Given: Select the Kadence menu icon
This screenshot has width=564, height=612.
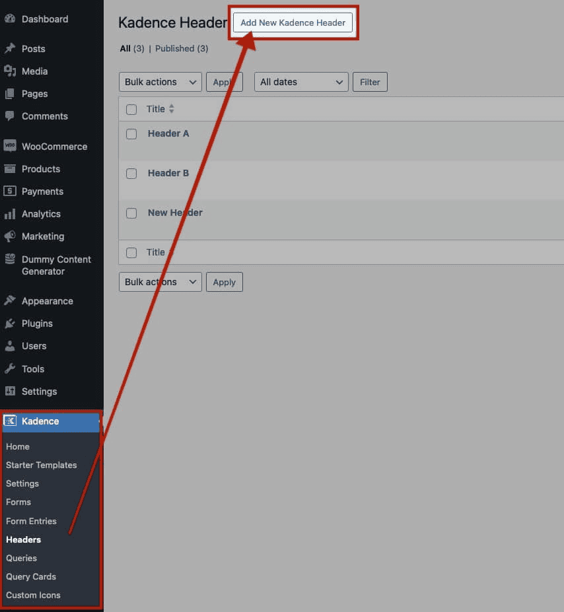Looking at the screenshot, I should [11, 421].
